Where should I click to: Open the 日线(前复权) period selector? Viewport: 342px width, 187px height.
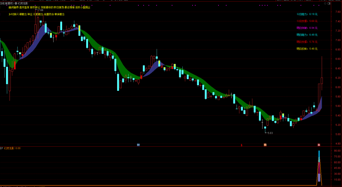6,3
